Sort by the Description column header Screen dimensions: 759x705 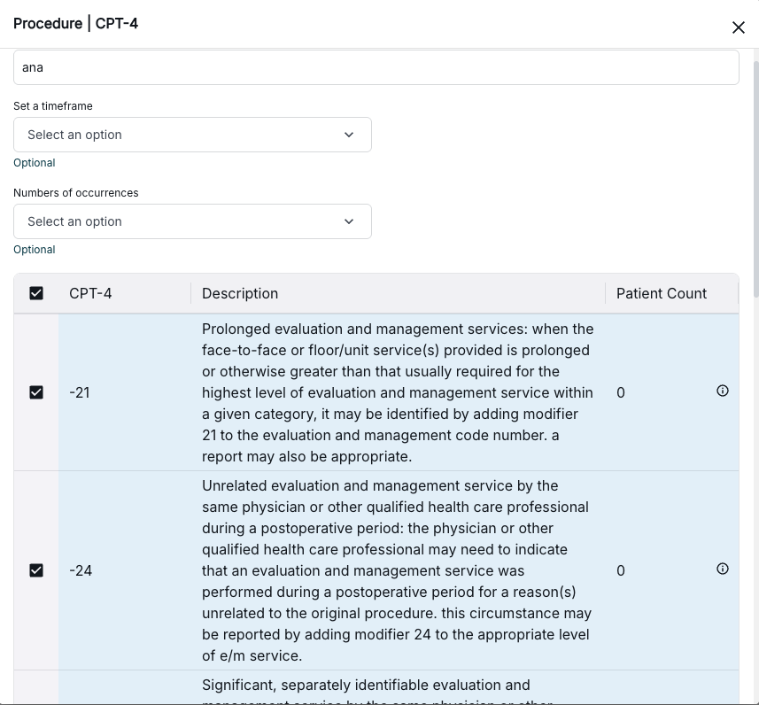pyautogui.click(x=240, y=293)
